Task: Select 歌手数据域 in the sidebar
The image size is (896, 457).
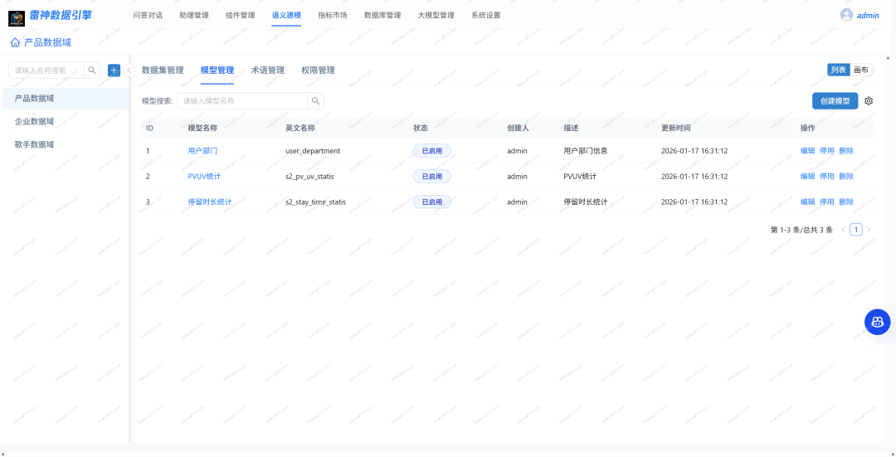Action: coord(66,144)
